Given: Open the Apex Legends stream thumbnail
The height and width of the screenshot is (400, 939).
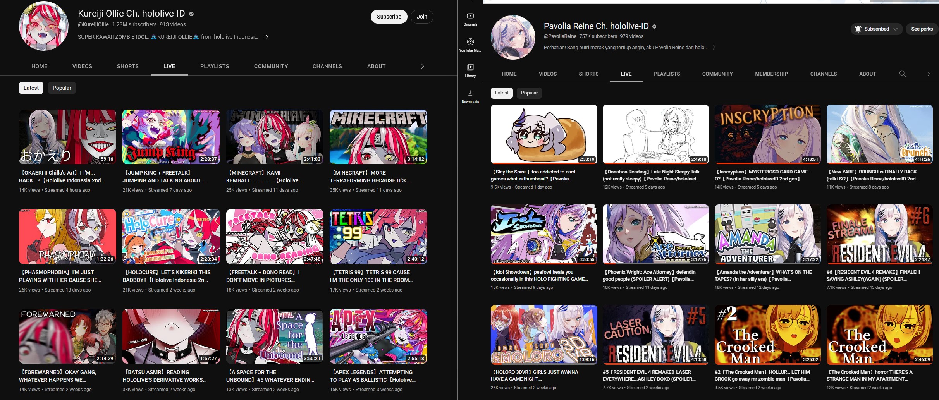Looking at the screenshot, I should [378, 336].
